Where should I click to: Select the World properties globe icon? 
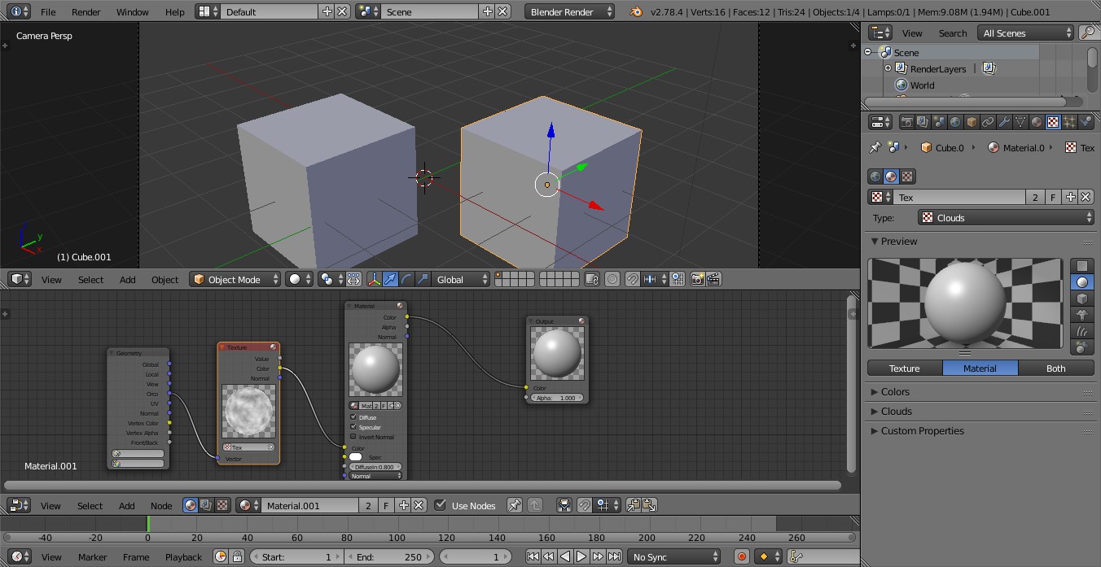[x=955, y=121]
